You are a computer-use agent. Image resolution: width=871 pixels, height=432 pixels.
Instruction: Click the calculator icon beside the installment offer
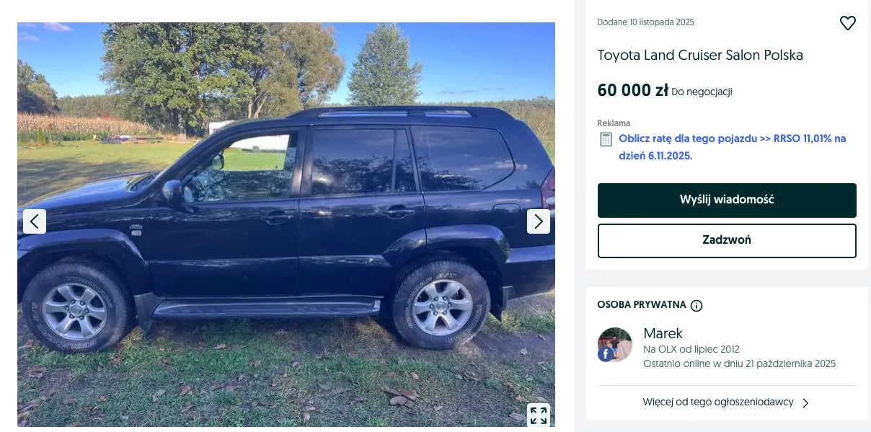606,139
